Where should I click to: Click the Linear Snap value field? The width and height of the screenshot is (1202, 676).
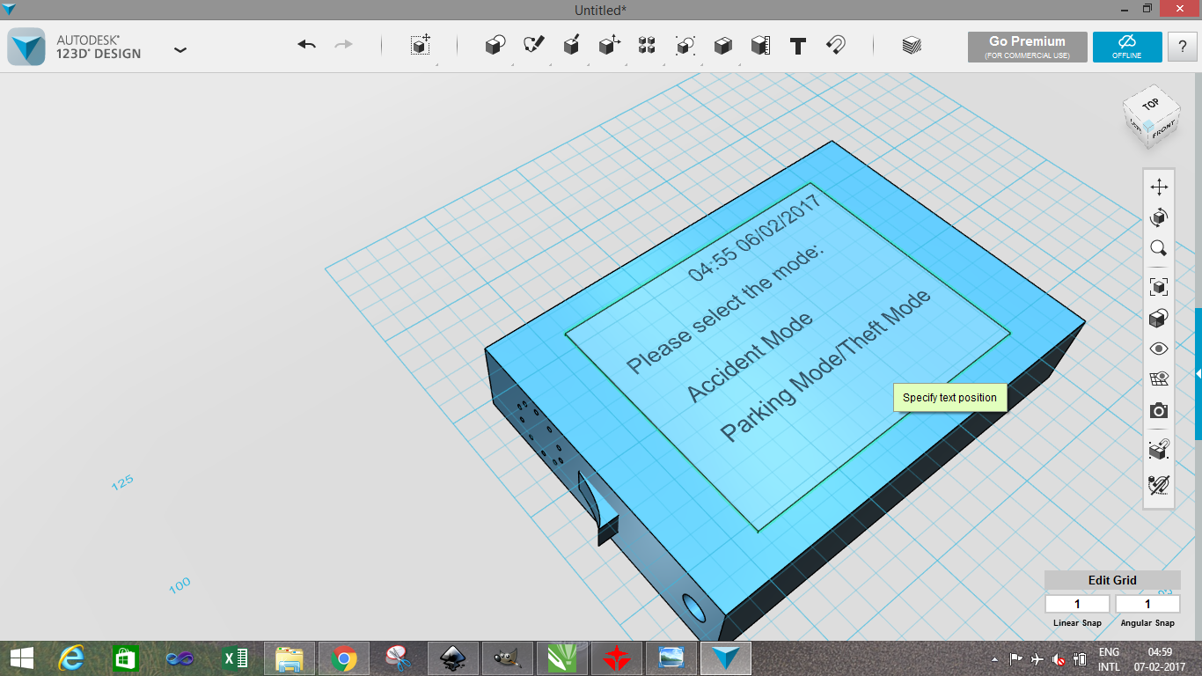pos(1077,604)
